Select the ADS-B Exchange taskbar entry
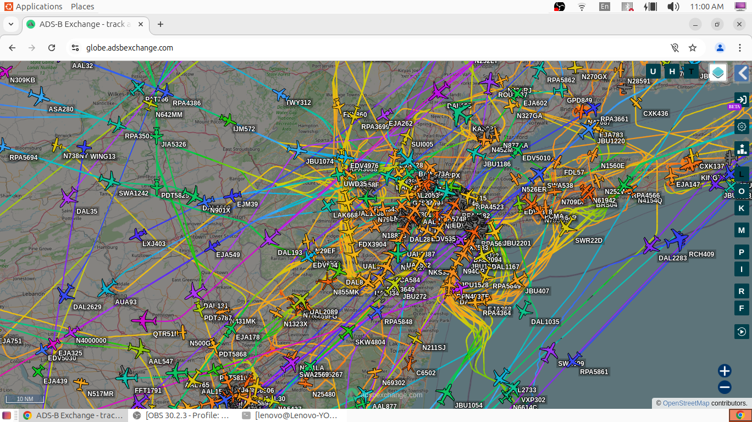 point(74,415)
